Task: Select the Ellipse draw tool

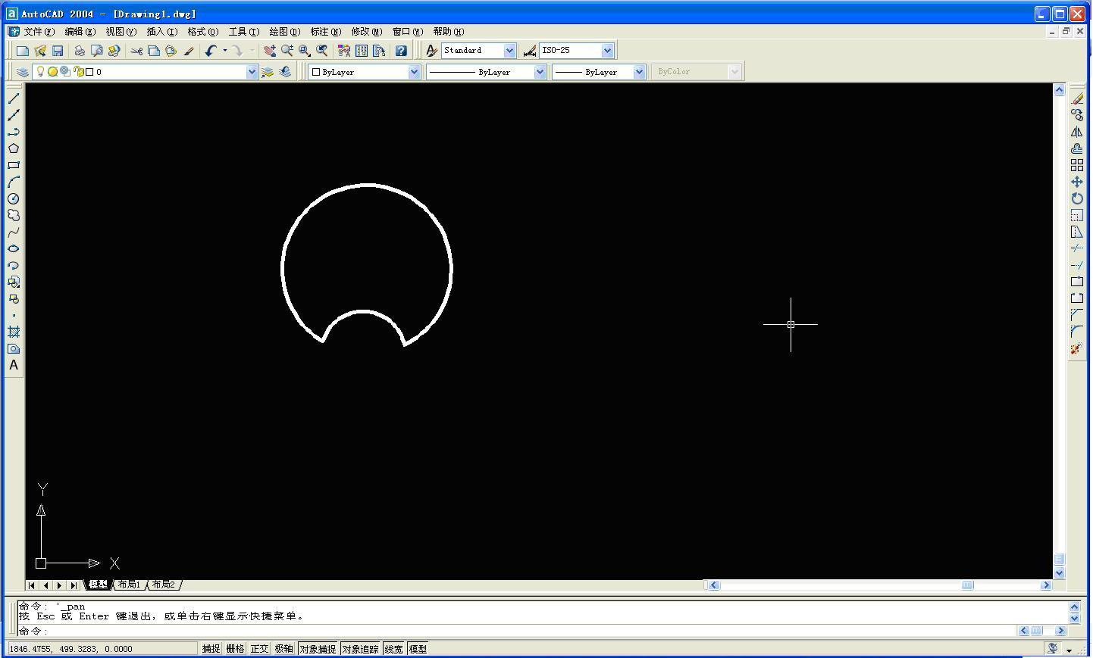Action: (x=14, y=248)
